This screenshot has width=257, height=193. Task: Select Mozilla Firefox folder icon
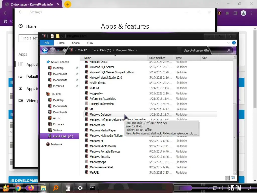tap(86, 82)
